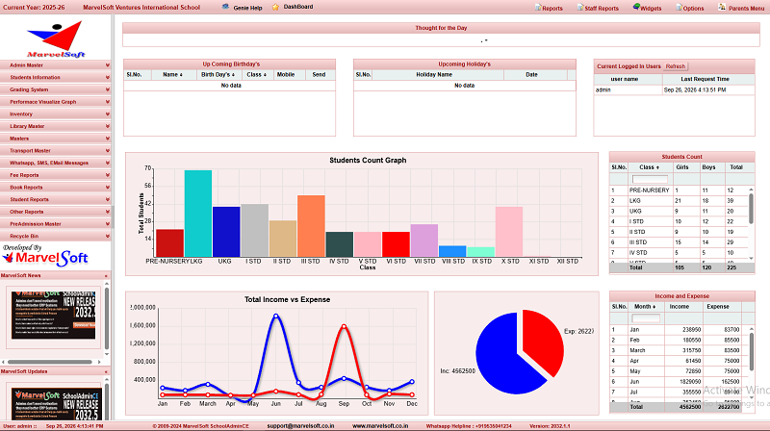Open the MarvelSoft News release thumbnail
The height and width of the screenshot is (431, 770).
pyautogui.click(x=53, y=315)
